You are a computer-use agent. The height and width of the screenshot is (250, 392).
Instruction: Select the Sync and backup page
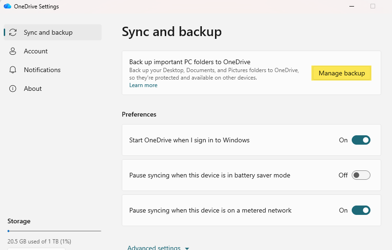pyautogui.click(x=48, y=32)
